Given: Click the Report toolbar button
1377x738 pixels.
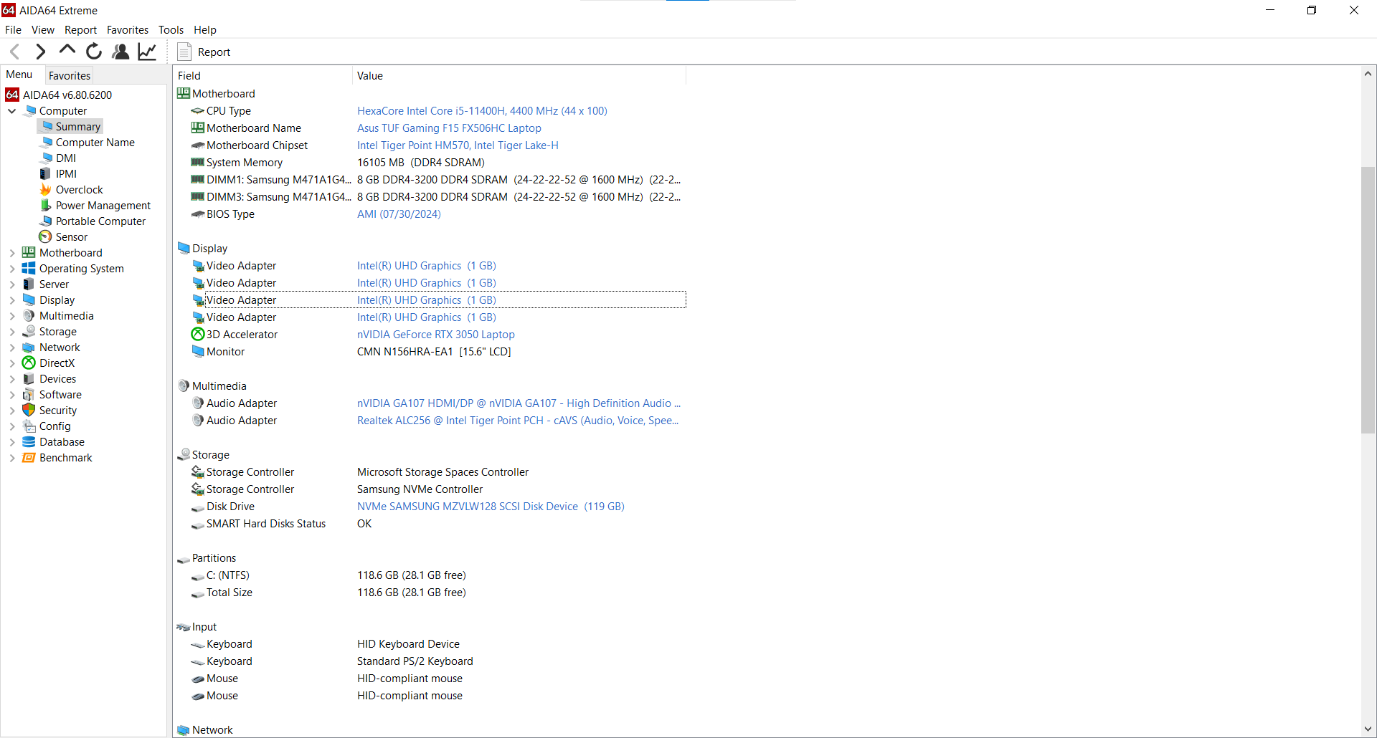Looking at the screenshot, I should 204,52.
